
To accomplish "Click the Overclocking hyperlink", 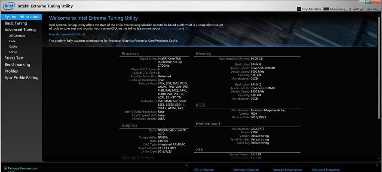I will 170,28.
